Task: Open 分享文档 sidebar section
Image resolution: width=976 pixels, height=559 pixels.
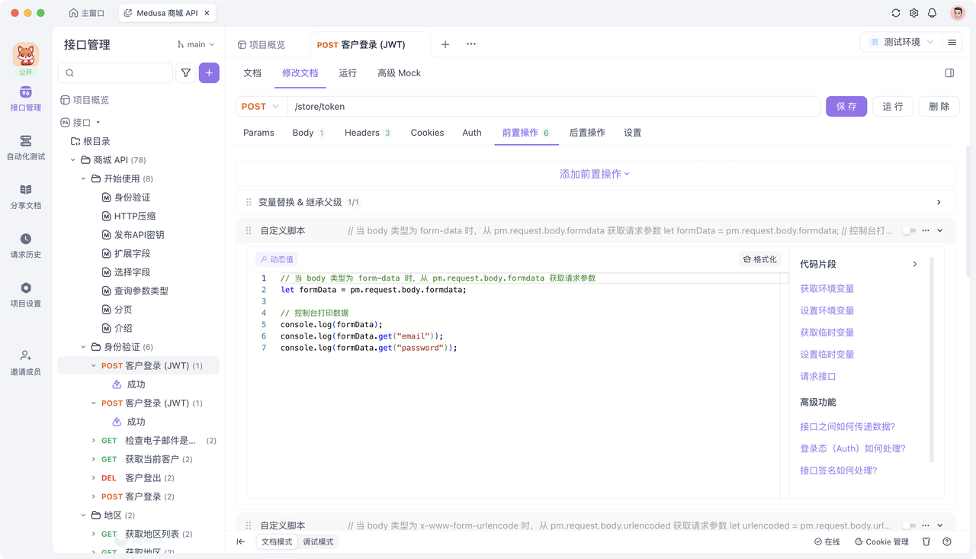Action: click(x=26, y=197)
